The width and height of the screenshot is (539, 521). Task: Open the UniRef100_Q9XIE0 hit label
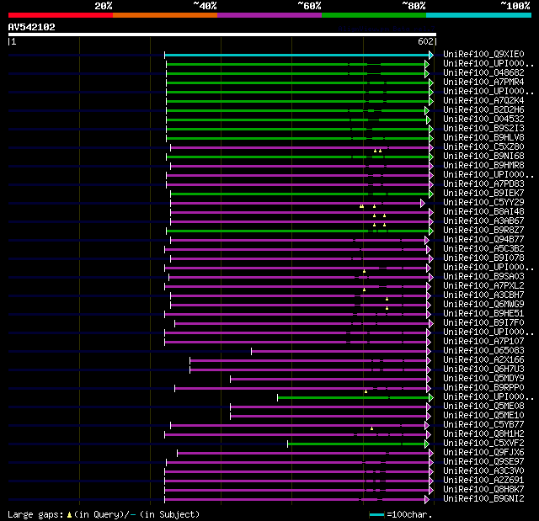pos(483,54)
